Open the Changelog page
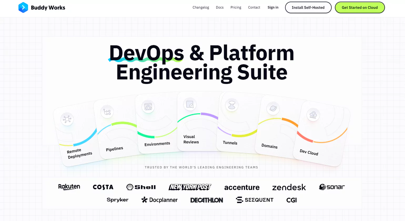This screenshot has width=405, height=221. 201,7
